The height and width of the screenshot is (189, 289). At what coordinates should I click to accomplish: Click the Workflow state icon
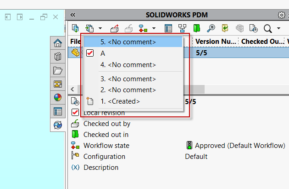[x=75, y=145]
